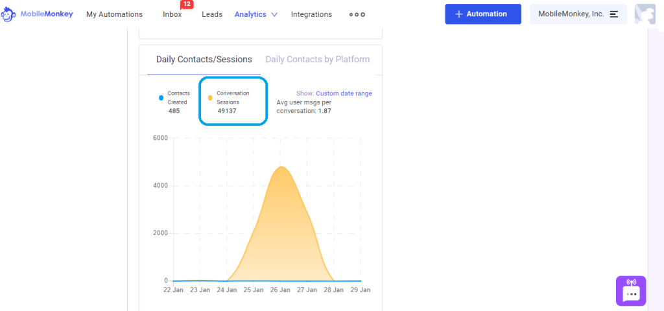This screenshot has width=664, height=311.
Task: Click the 4000 y-axis label
Action: 161,186
